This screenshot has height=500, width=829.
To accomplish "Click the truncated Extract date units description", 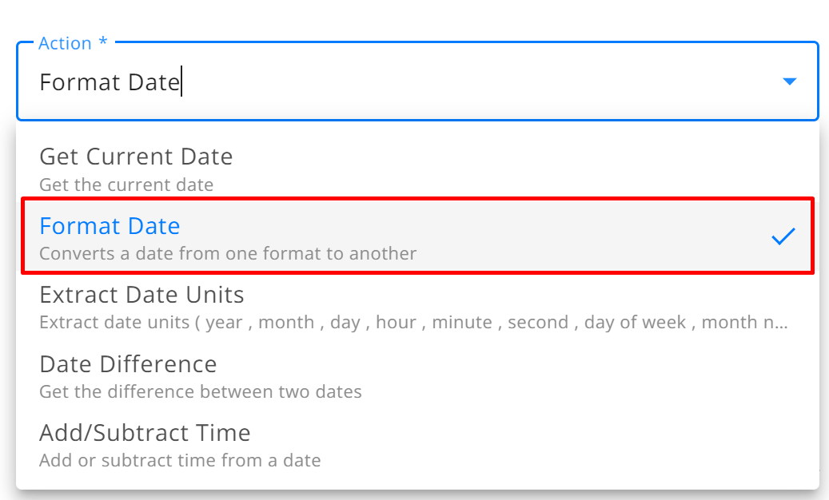I will (413, 322).
